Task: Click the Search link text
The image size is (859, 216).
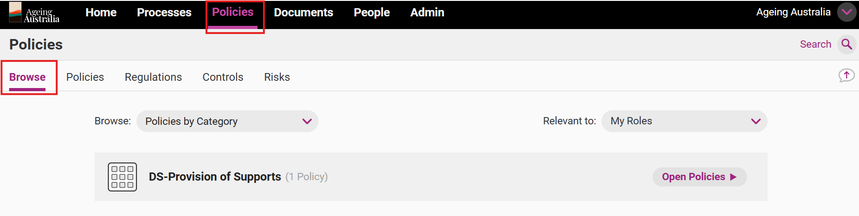Action: (x=815, y=44)
